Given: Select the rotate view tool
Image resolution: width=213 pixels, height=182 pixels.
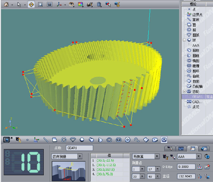Looking at the screenshot, I should point(31,5).
